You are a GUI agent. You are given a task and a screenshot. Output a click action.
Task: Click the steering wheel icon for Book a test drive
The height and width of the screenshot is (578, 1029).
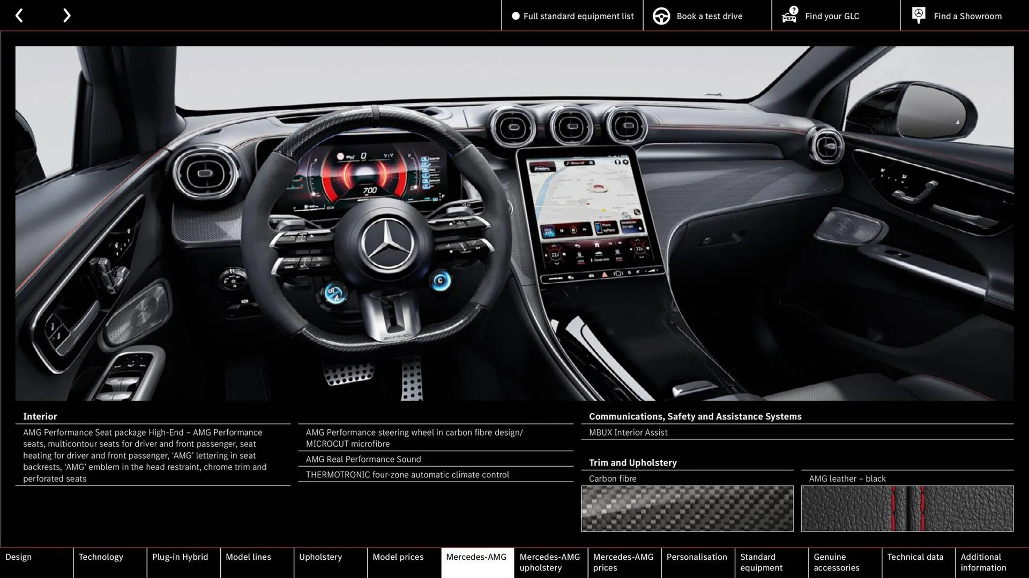661,16
